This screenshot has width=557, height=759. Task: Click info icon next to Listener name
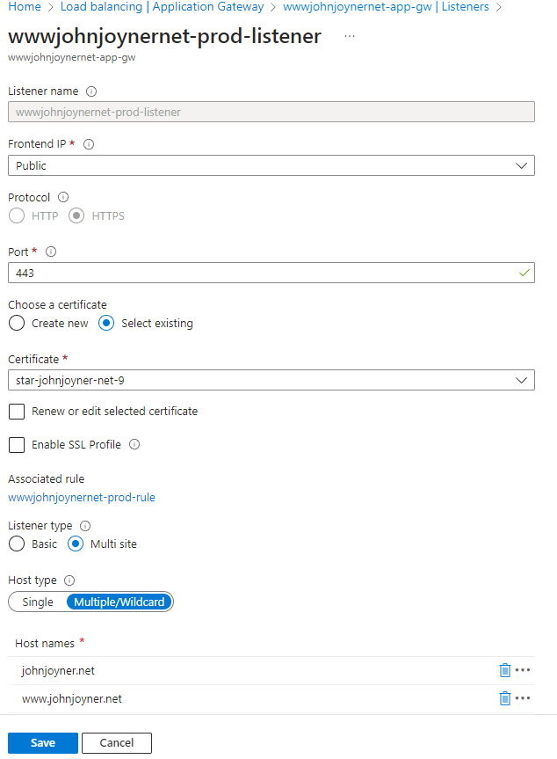click(x=91, y=91)
